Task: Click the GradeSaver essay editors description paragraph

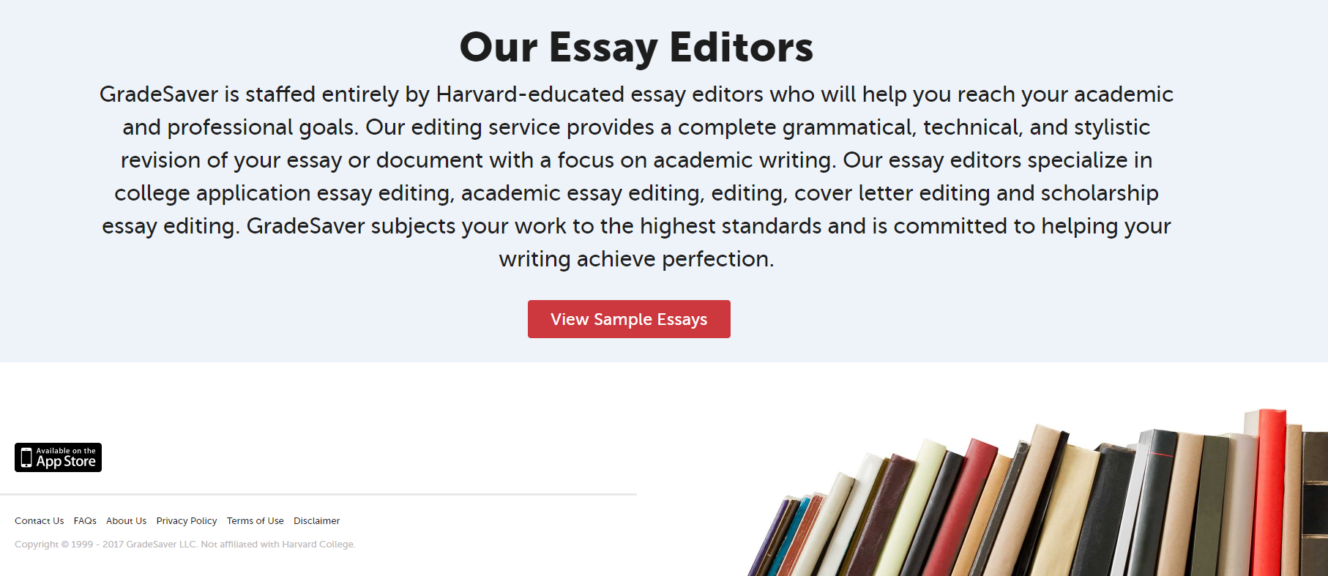Action: click(x=636, y=176)
